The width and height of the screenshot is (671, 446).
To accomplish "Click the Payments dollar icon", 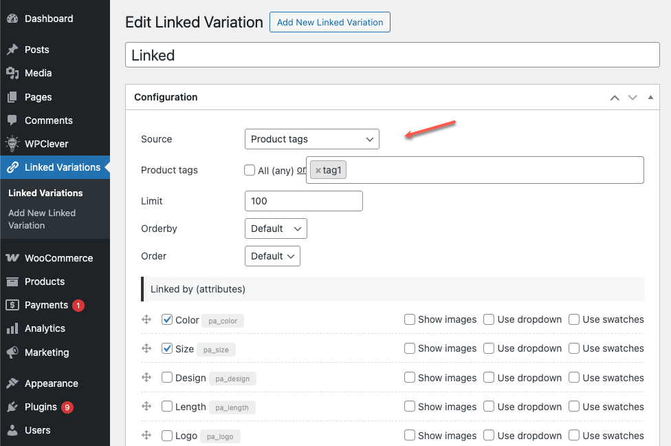I will (x=12, y=305).
